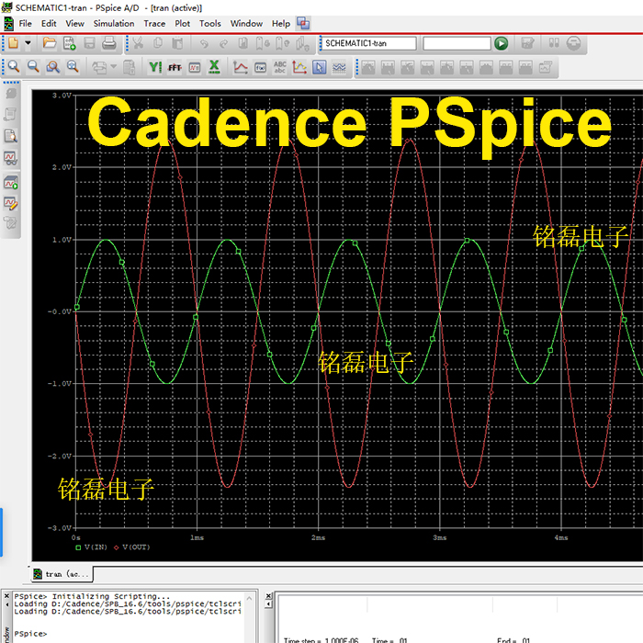This screenshot has height=643, width=643.
Task: Click the Paste clipboard icon
Action: point(177,43)
